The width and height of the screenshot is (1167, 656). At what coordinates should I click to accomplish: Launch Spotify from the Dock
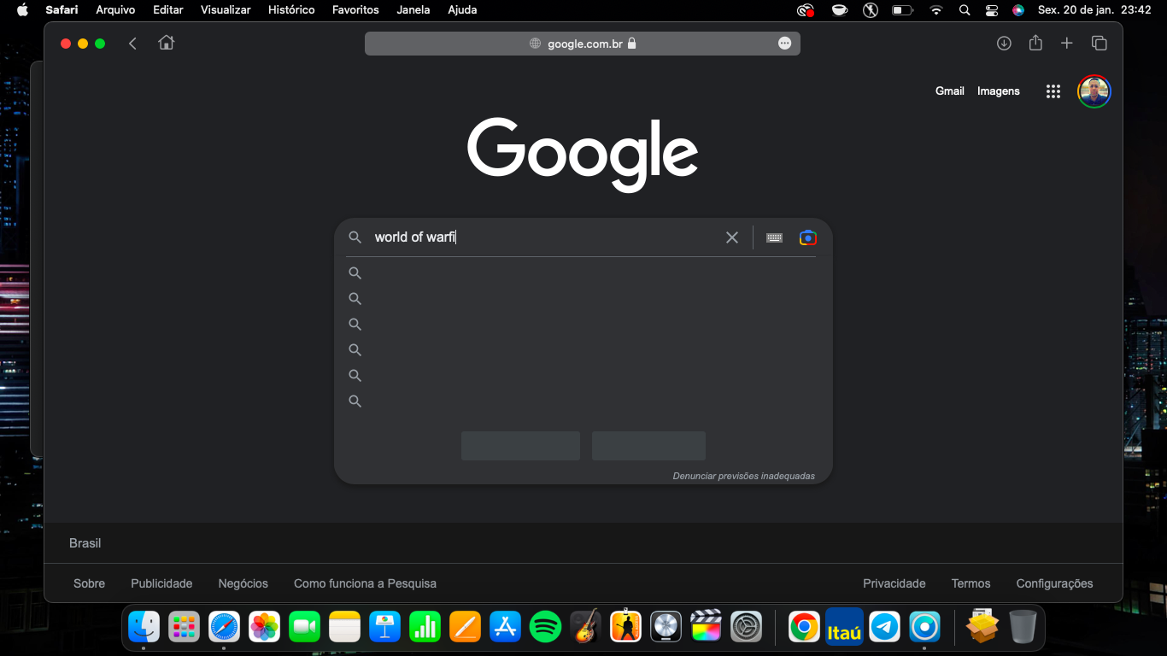pos(545,627)
